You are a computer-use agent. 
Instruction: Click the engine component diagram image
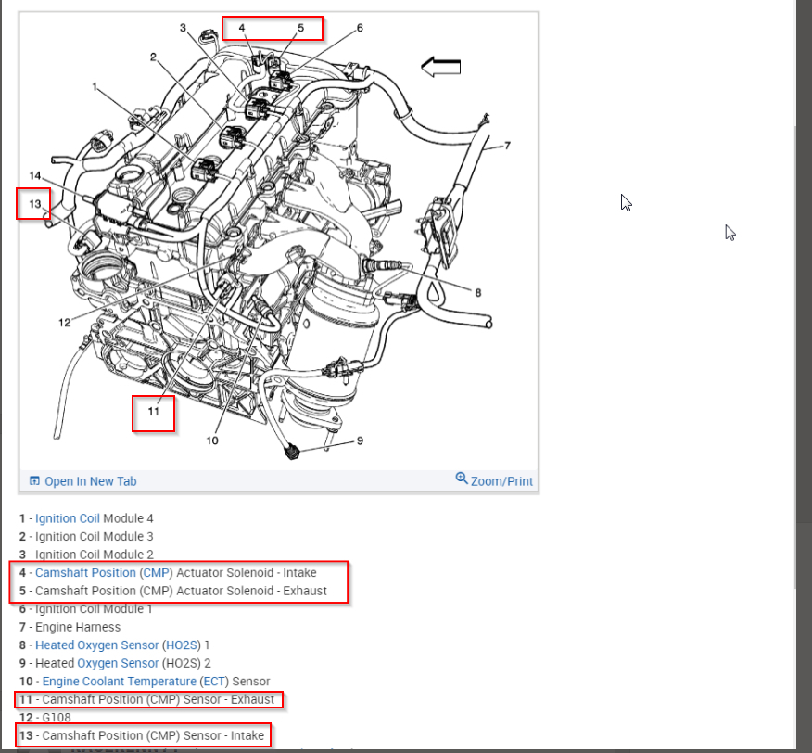pyautogui.click(x=279, y=241)
